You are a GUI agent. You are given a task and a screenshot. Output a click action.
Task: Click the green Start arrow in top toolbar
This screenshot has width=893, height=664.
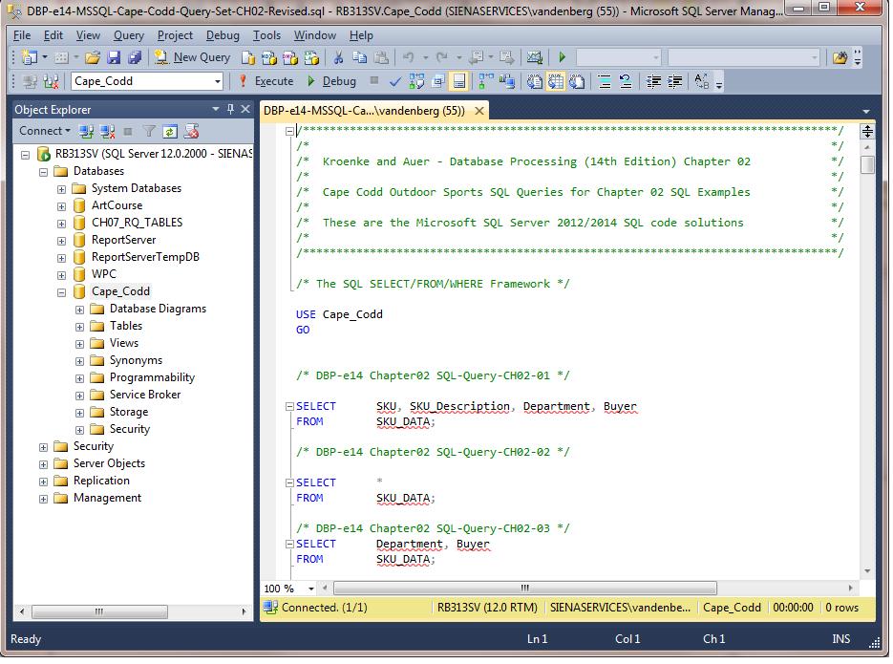(563, 57)
